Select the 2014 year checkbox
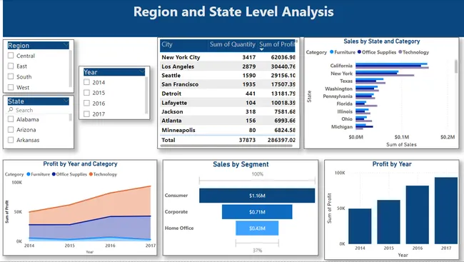The image size is (464, 262). 86,82
